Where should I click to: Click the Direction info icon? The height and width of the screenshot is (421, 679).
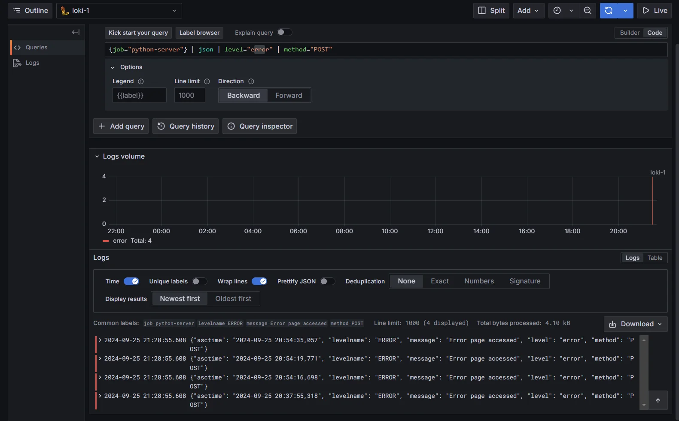tap(251, 81)
